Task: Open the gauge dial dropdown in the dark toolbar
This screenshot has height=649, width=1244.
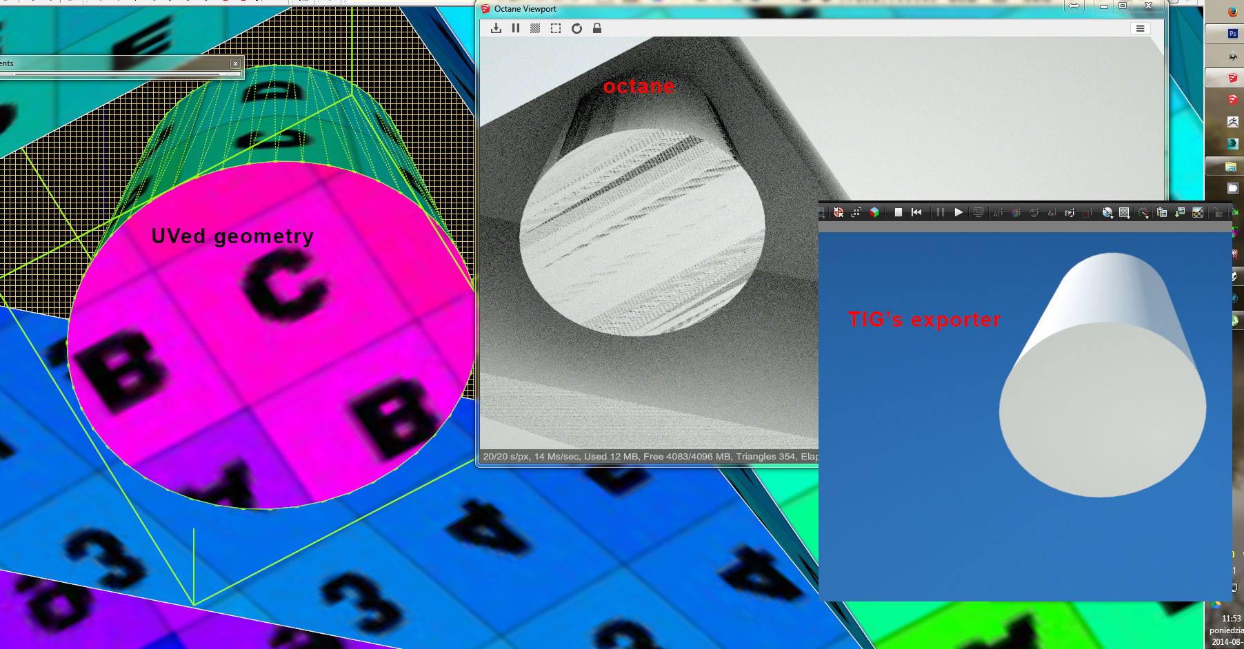Action: tap(1143, 213)
